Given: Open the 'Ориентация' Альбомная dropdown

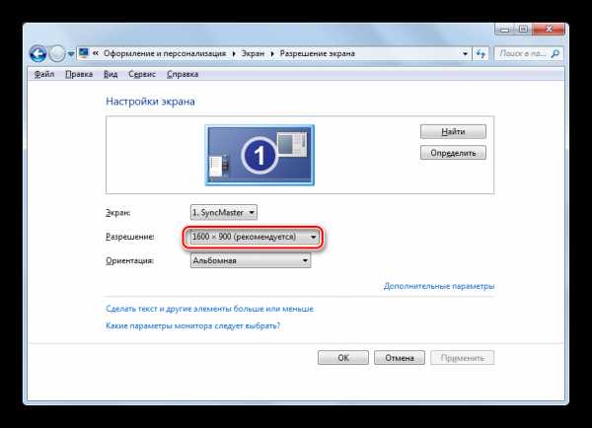Looking at the screenshot, I should click(251, 260).
